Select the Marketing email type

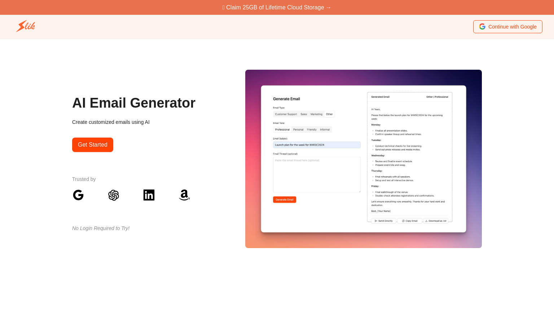(x=316, y=114)
